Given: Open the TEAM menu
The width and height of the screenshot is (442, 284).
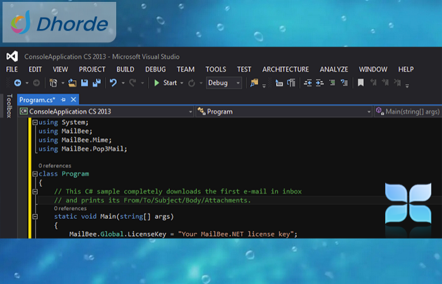Looking at the screenshot, I should click(186, 69).
